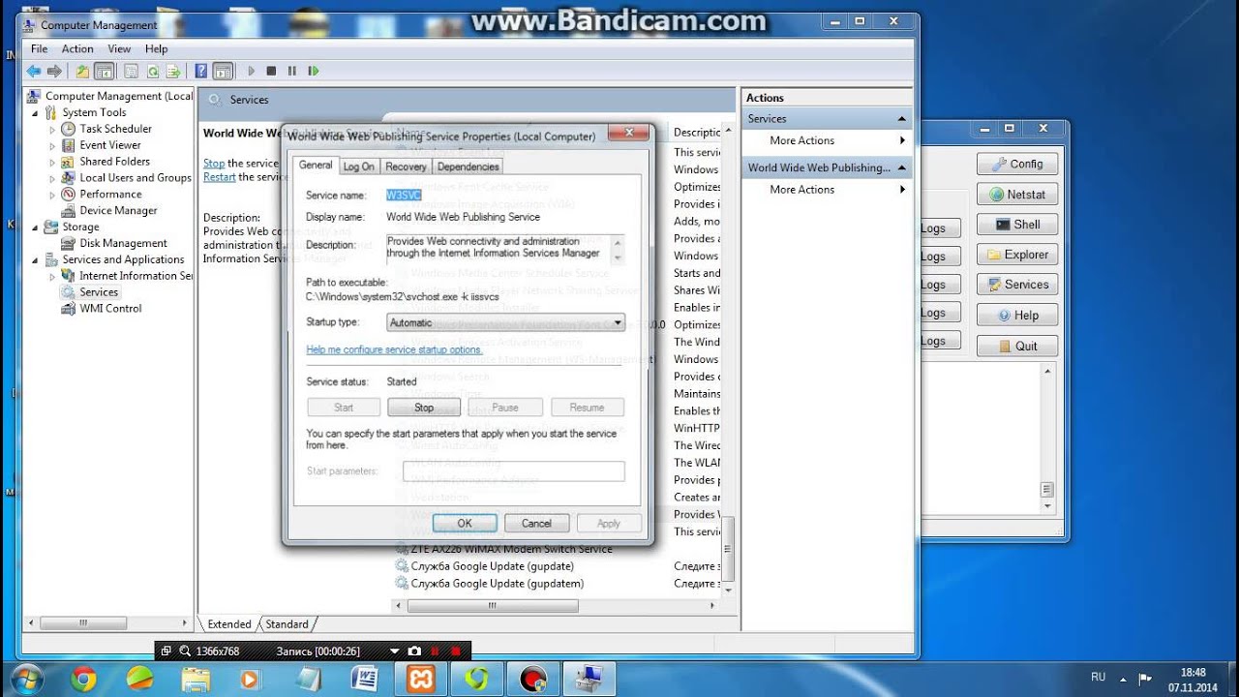Expand Shared Folders tree node arrow
The width and height of the screenshot is (1239, 697).
52,162
